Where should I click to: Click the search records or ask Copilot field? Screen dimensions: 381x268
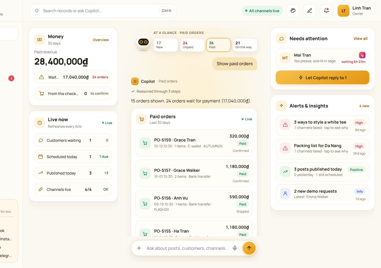coord(103,11)
